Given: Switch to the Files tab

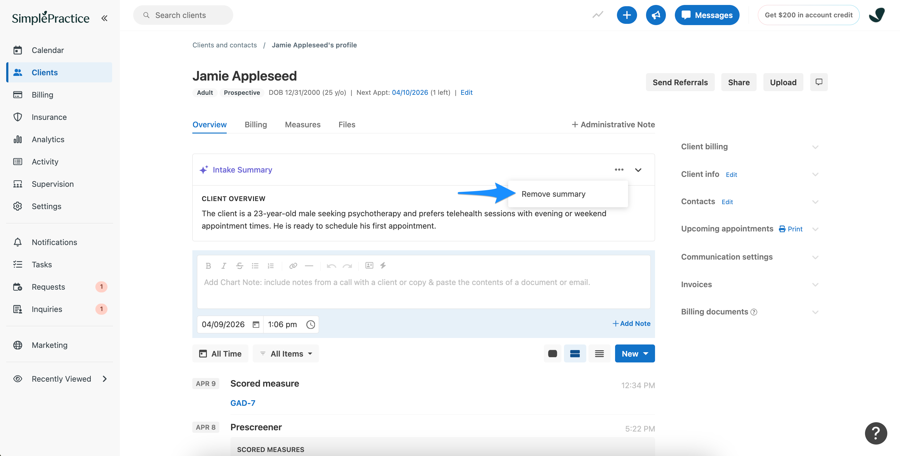Looking at the screenshot, I should (347, 125).
